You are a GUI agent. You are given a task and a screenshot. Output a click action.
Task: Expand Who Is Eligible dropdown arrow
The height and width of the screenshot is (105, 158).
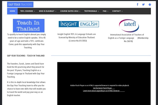click(x=56, y=11)
